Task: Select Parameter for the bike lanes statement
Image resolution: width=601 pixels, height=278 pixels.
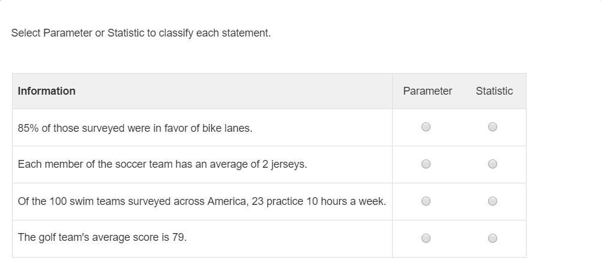Action: pos(426,127)
